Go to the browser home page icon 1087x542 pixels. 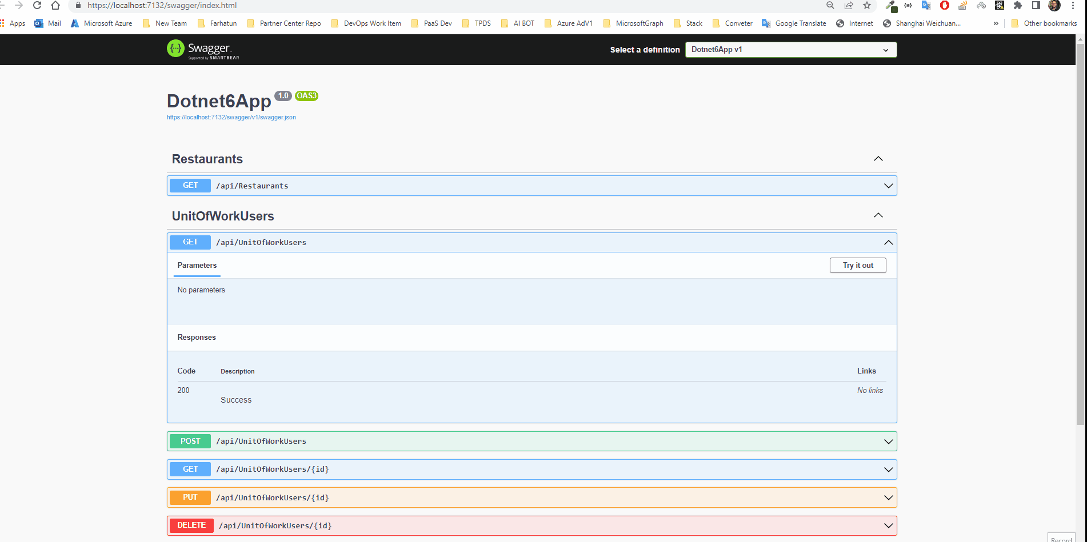(55, 5)
